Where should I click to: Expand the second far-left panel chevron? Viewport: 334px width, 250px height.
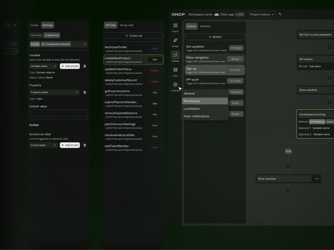14,44
